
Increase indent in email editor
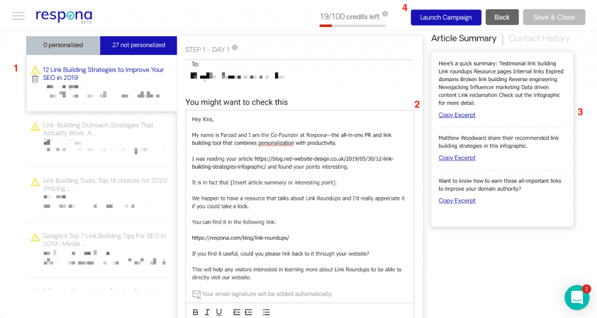coord(248,312)
